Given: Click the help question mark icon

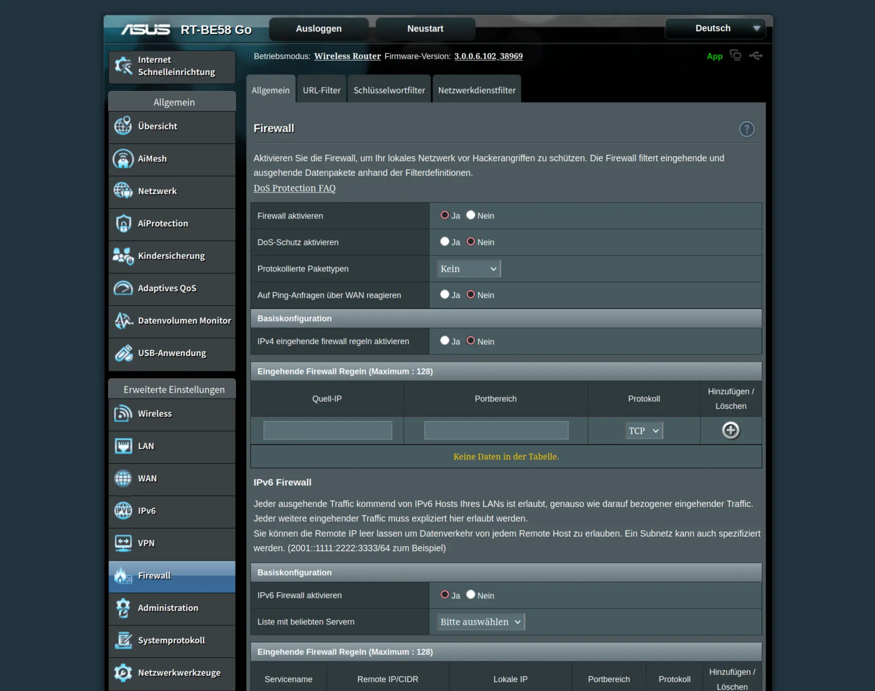Looking at the screenshot, I should coord(746,129).
